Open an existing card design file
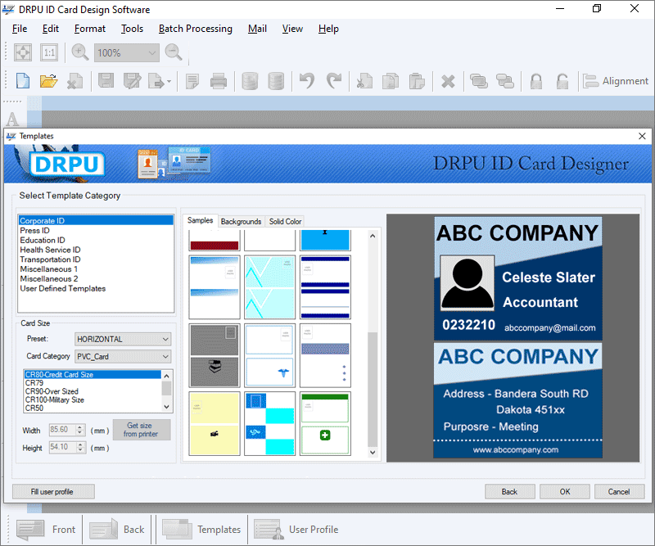 tap(47, 81)
